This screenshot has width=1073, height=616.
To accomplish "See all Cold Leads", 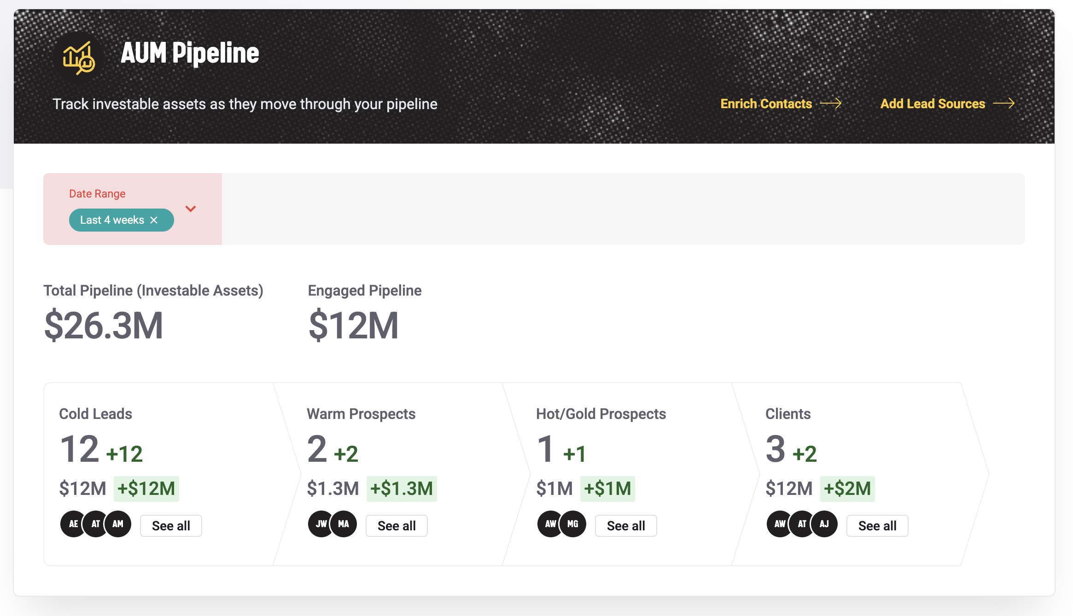I will coord(171,526).
